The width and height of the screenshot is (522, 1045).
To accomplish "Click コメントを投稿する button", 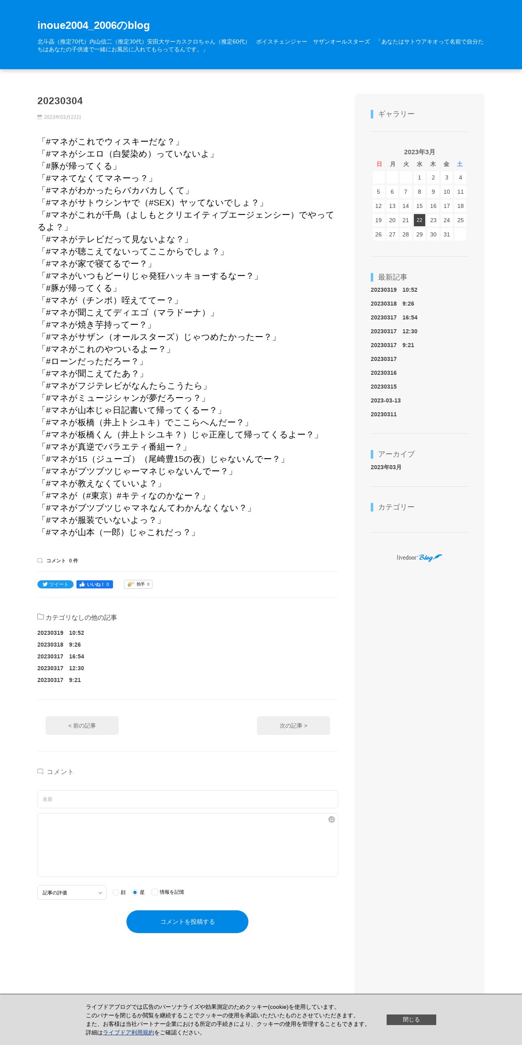I will [x=187, y=922].
